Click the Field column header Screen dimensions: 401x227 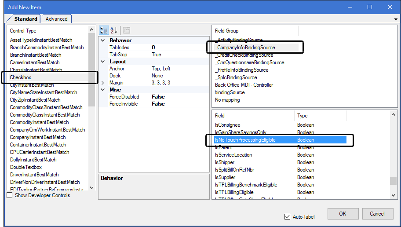254,116
